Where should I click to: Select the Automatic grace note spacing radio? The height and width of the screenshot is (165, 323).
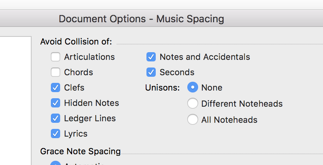56,163
